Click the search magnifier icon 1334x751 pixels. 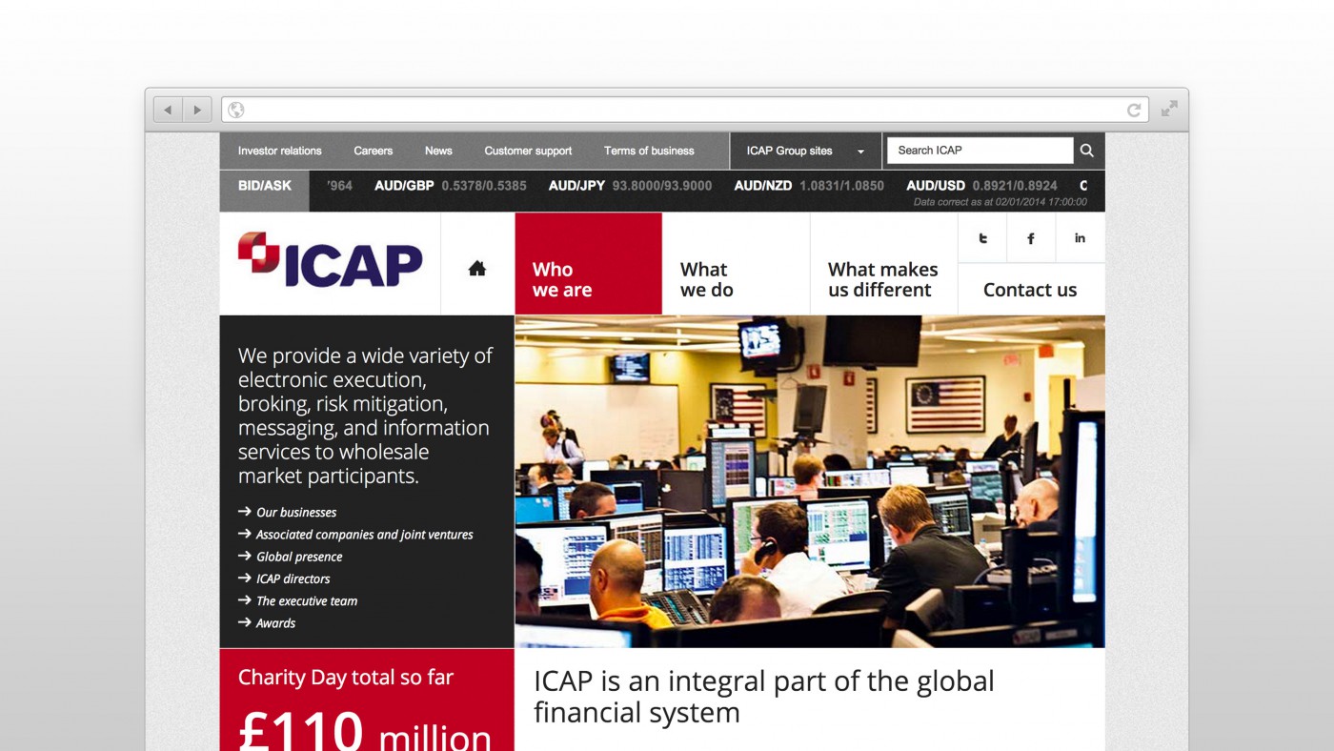pos(1086,151)
